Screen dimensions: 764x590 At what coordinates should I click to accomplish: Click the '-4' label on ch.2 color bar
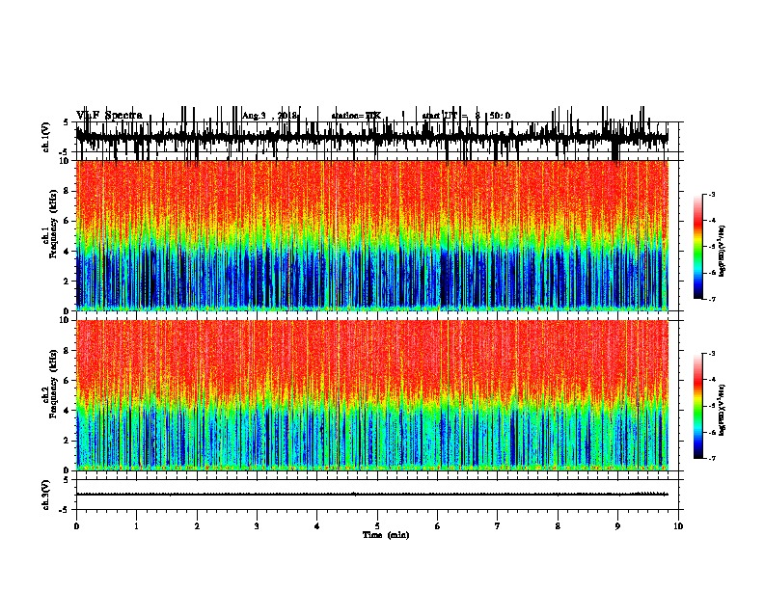712,380
